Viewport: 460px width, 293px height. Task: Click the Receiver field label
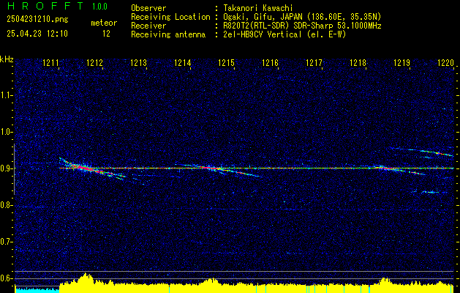point(148,26)
